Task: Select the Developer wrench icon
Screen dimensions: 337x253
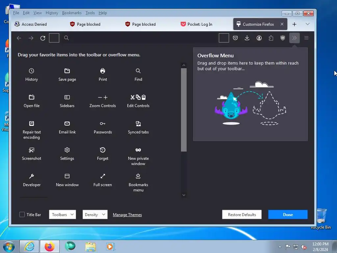Action: (32, 176)
